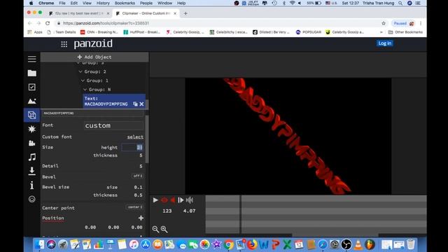The image size is (448, 252).
Task: Open the info icon in sidebar
Action: pos(31,185)
